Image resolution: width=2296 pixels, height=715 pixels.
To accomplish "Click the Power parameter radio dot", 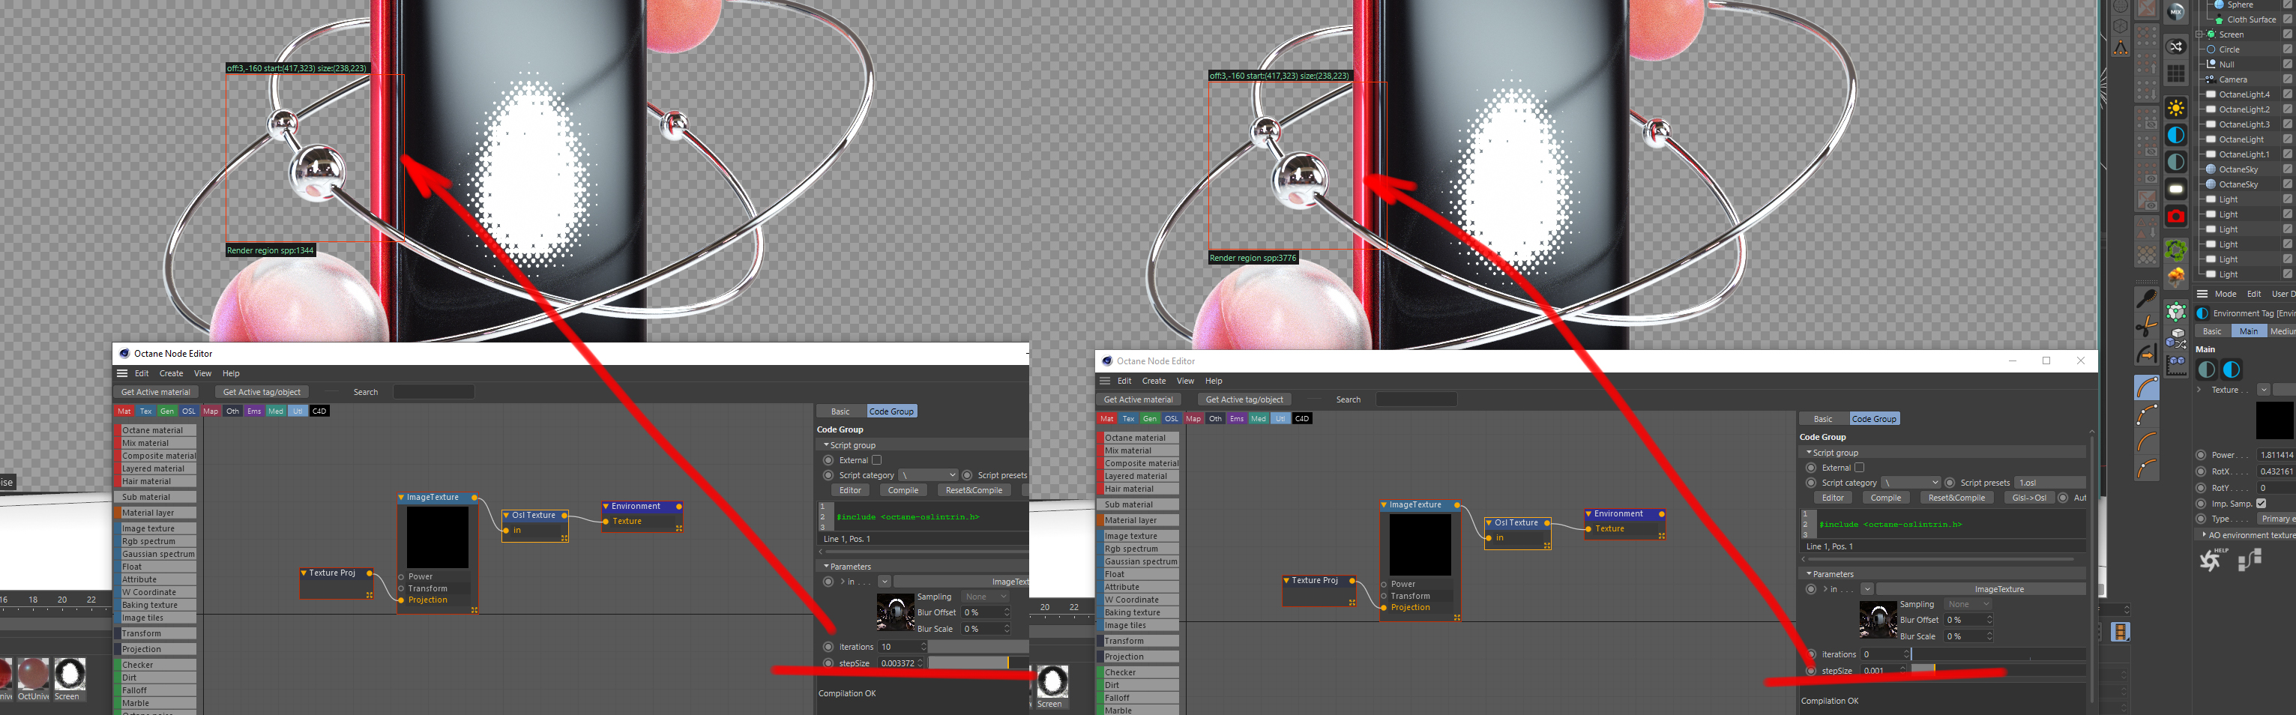I will pyautogui.click(x=2201, y=456).
